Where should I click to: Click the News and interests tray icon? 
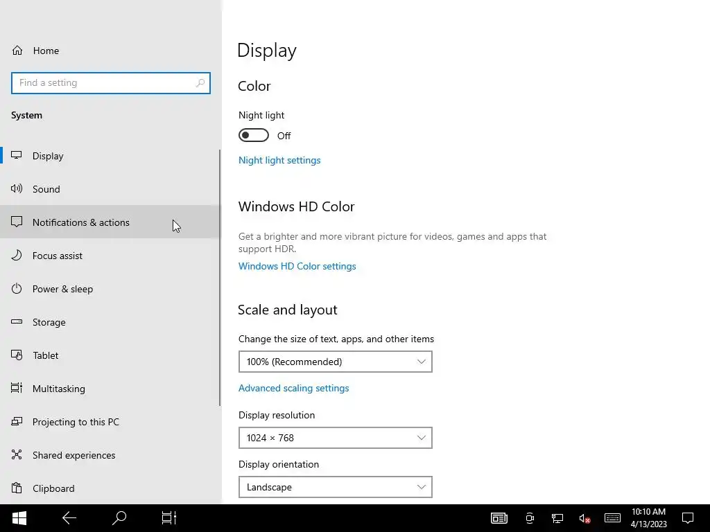(x=499, y=518)
